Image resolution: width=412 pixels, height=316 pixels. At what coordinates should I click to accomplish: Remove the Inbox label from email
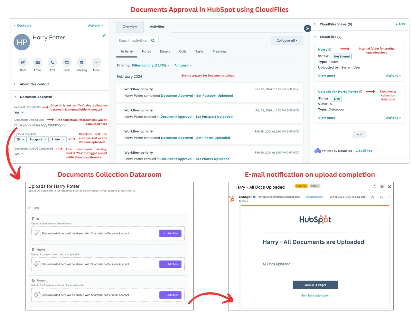[319, 186]
